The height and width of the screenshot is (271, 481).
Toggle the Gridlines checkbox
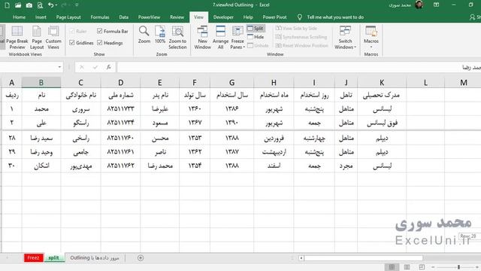tap(72, 43)
